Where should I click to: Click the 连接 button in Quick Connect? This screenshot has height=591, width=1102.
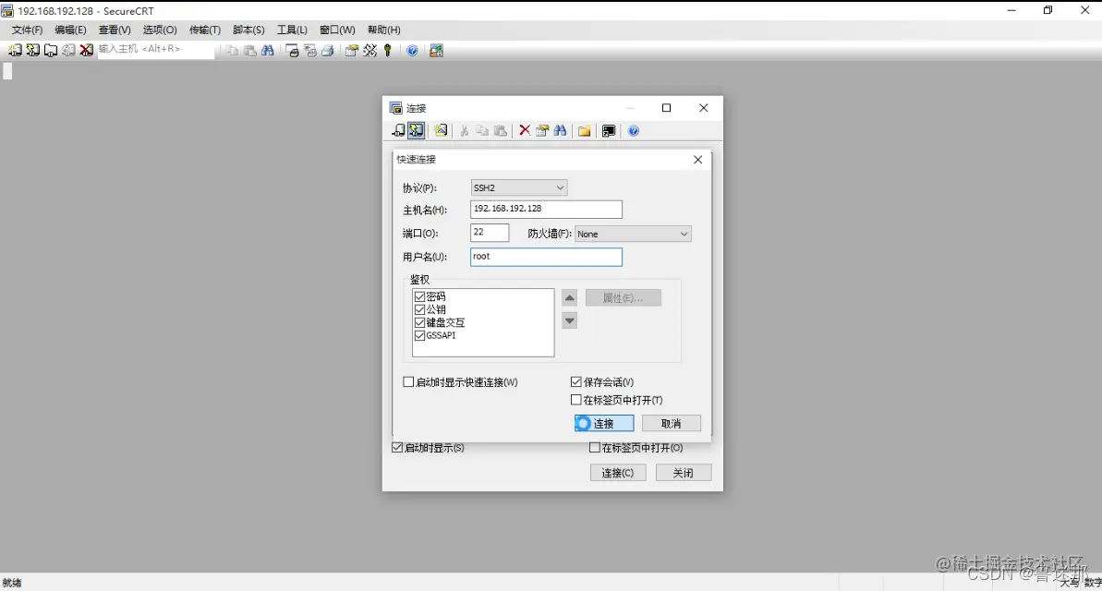tap(604, 423)
